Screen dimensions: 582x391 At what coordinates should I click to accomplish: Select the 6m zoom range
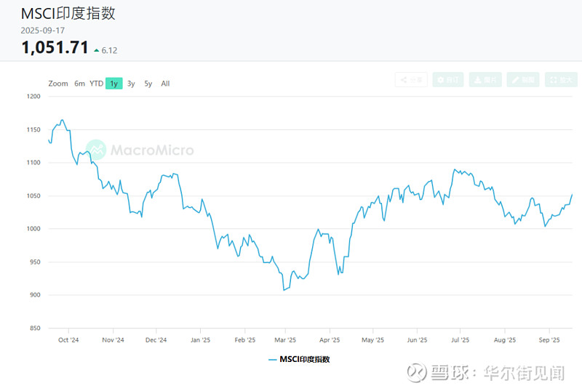[x=80, y=84]
